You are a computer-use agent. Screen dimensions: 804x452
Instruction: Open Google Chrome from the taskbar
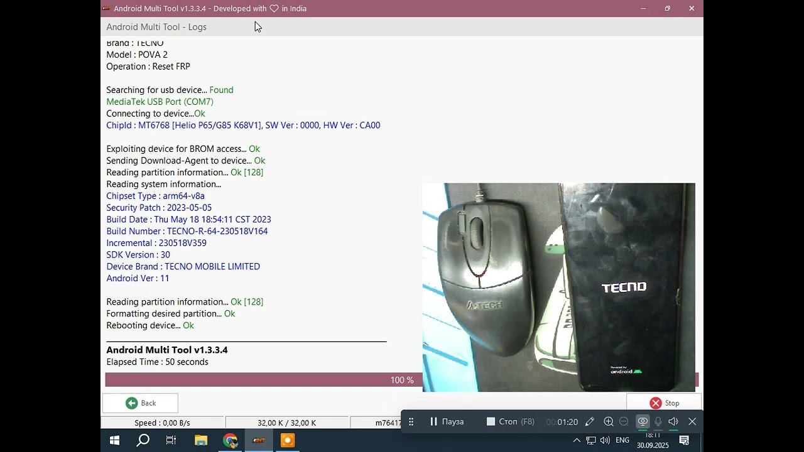click(230, 441)
